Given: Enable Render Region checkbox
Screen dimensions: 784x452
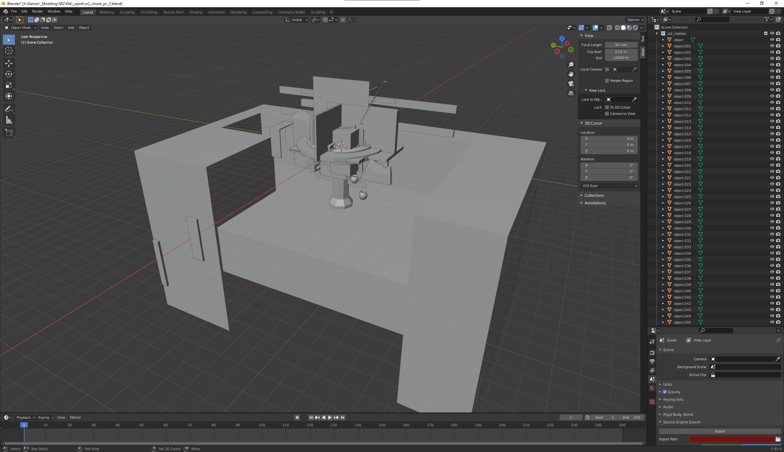Looking at the screenshot, I should coord(607,81).
